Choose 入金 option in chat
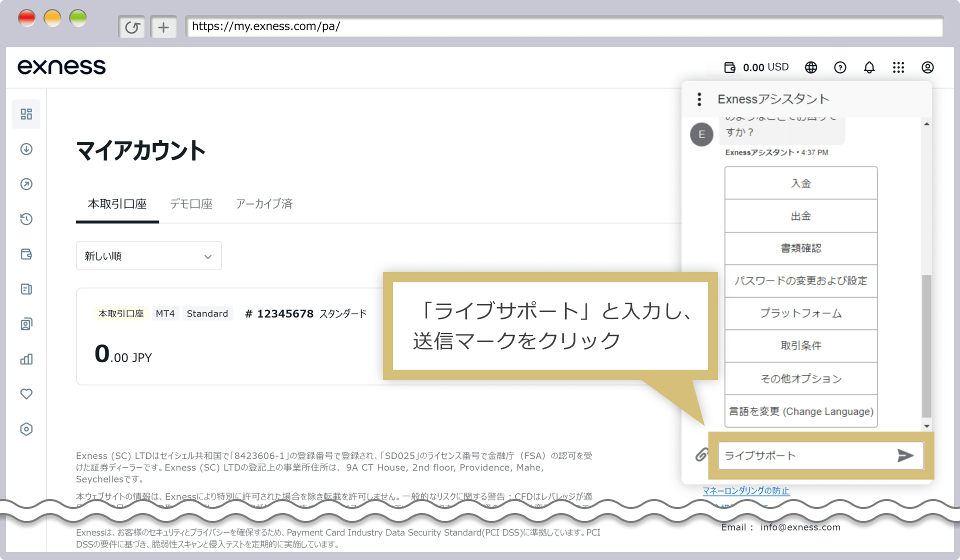This screenshot has height=560, width=960. (801, 183)
